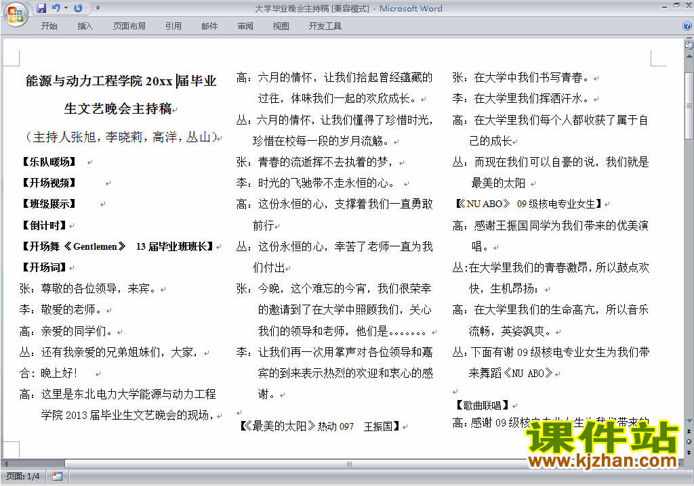Click the heading 【歌曲联唱】

click(x=483, y=405)
